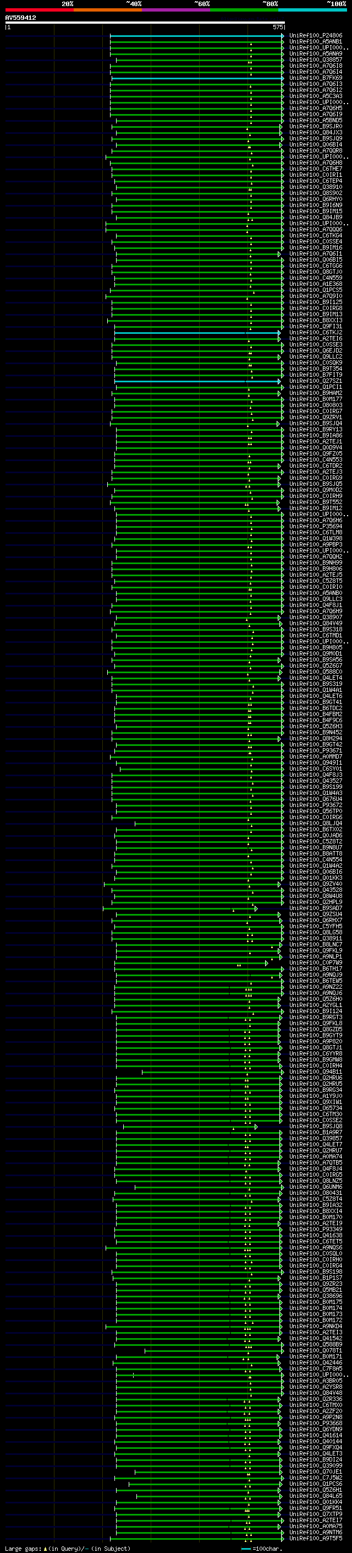352x1553 pixels.
Task: Select the UniRef100_C0IRI1 label
Action: point(316,175)
